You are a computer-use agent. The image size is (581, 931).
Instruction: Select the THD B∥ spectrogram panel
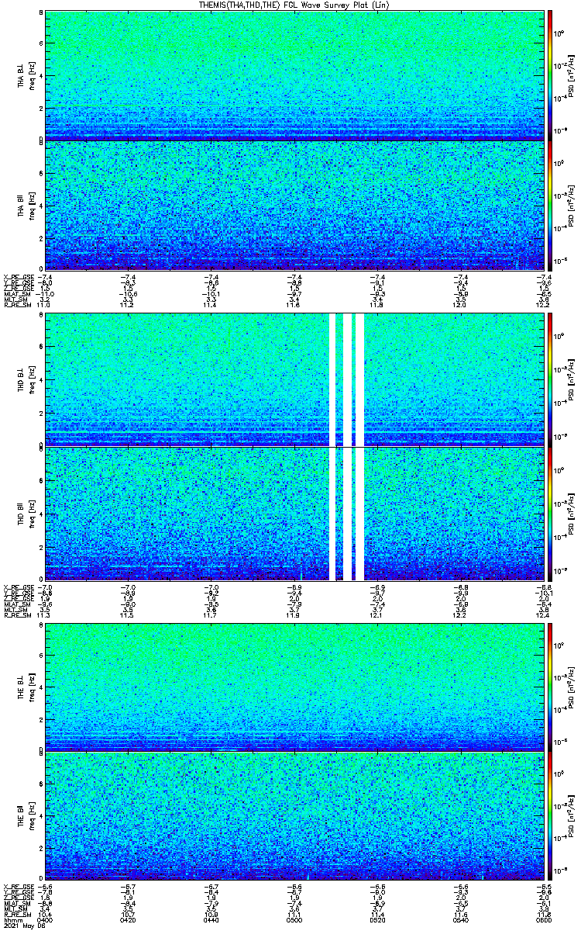pos(294,513)
